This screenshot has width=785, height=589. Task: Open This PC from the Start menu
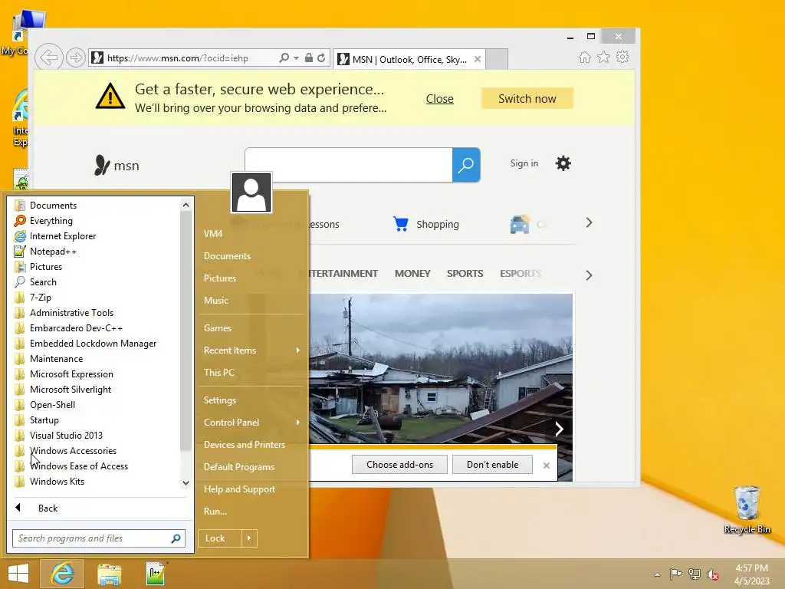(218, 373)
